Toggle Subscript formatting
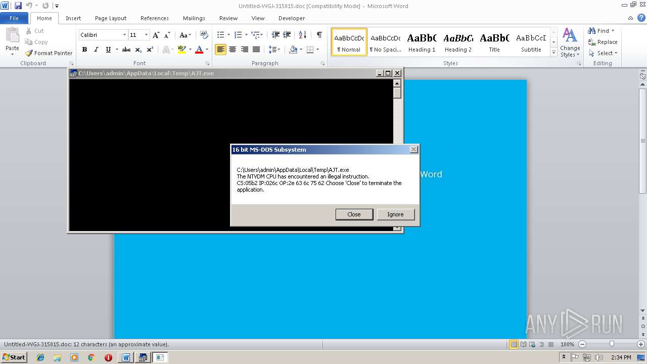The height and width of the screenshot is (364, 647). [x=138, y=50]
